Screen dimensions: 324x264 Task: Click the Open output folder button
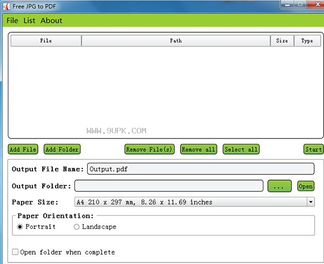click(306, 186)
